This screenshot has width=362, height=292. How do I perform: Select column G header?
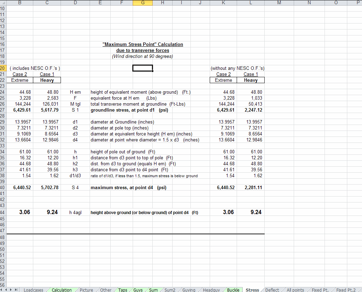pos(143,3)
